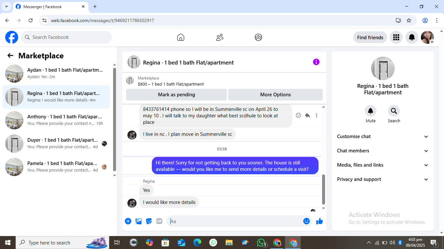Switch to Messenger | Facebook tab

point(50,6)
